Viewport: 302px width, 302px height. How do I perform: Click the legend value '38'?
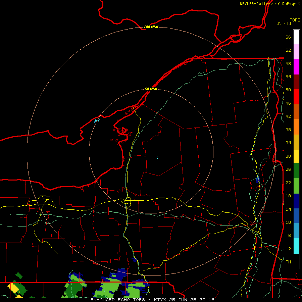[x=288, y=130]
